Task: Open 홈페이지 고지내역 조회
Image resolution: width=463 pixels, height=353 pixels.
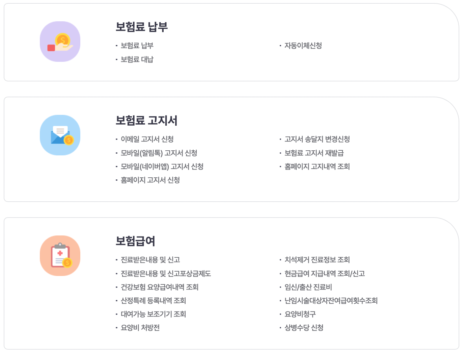Action: (316, 167)
